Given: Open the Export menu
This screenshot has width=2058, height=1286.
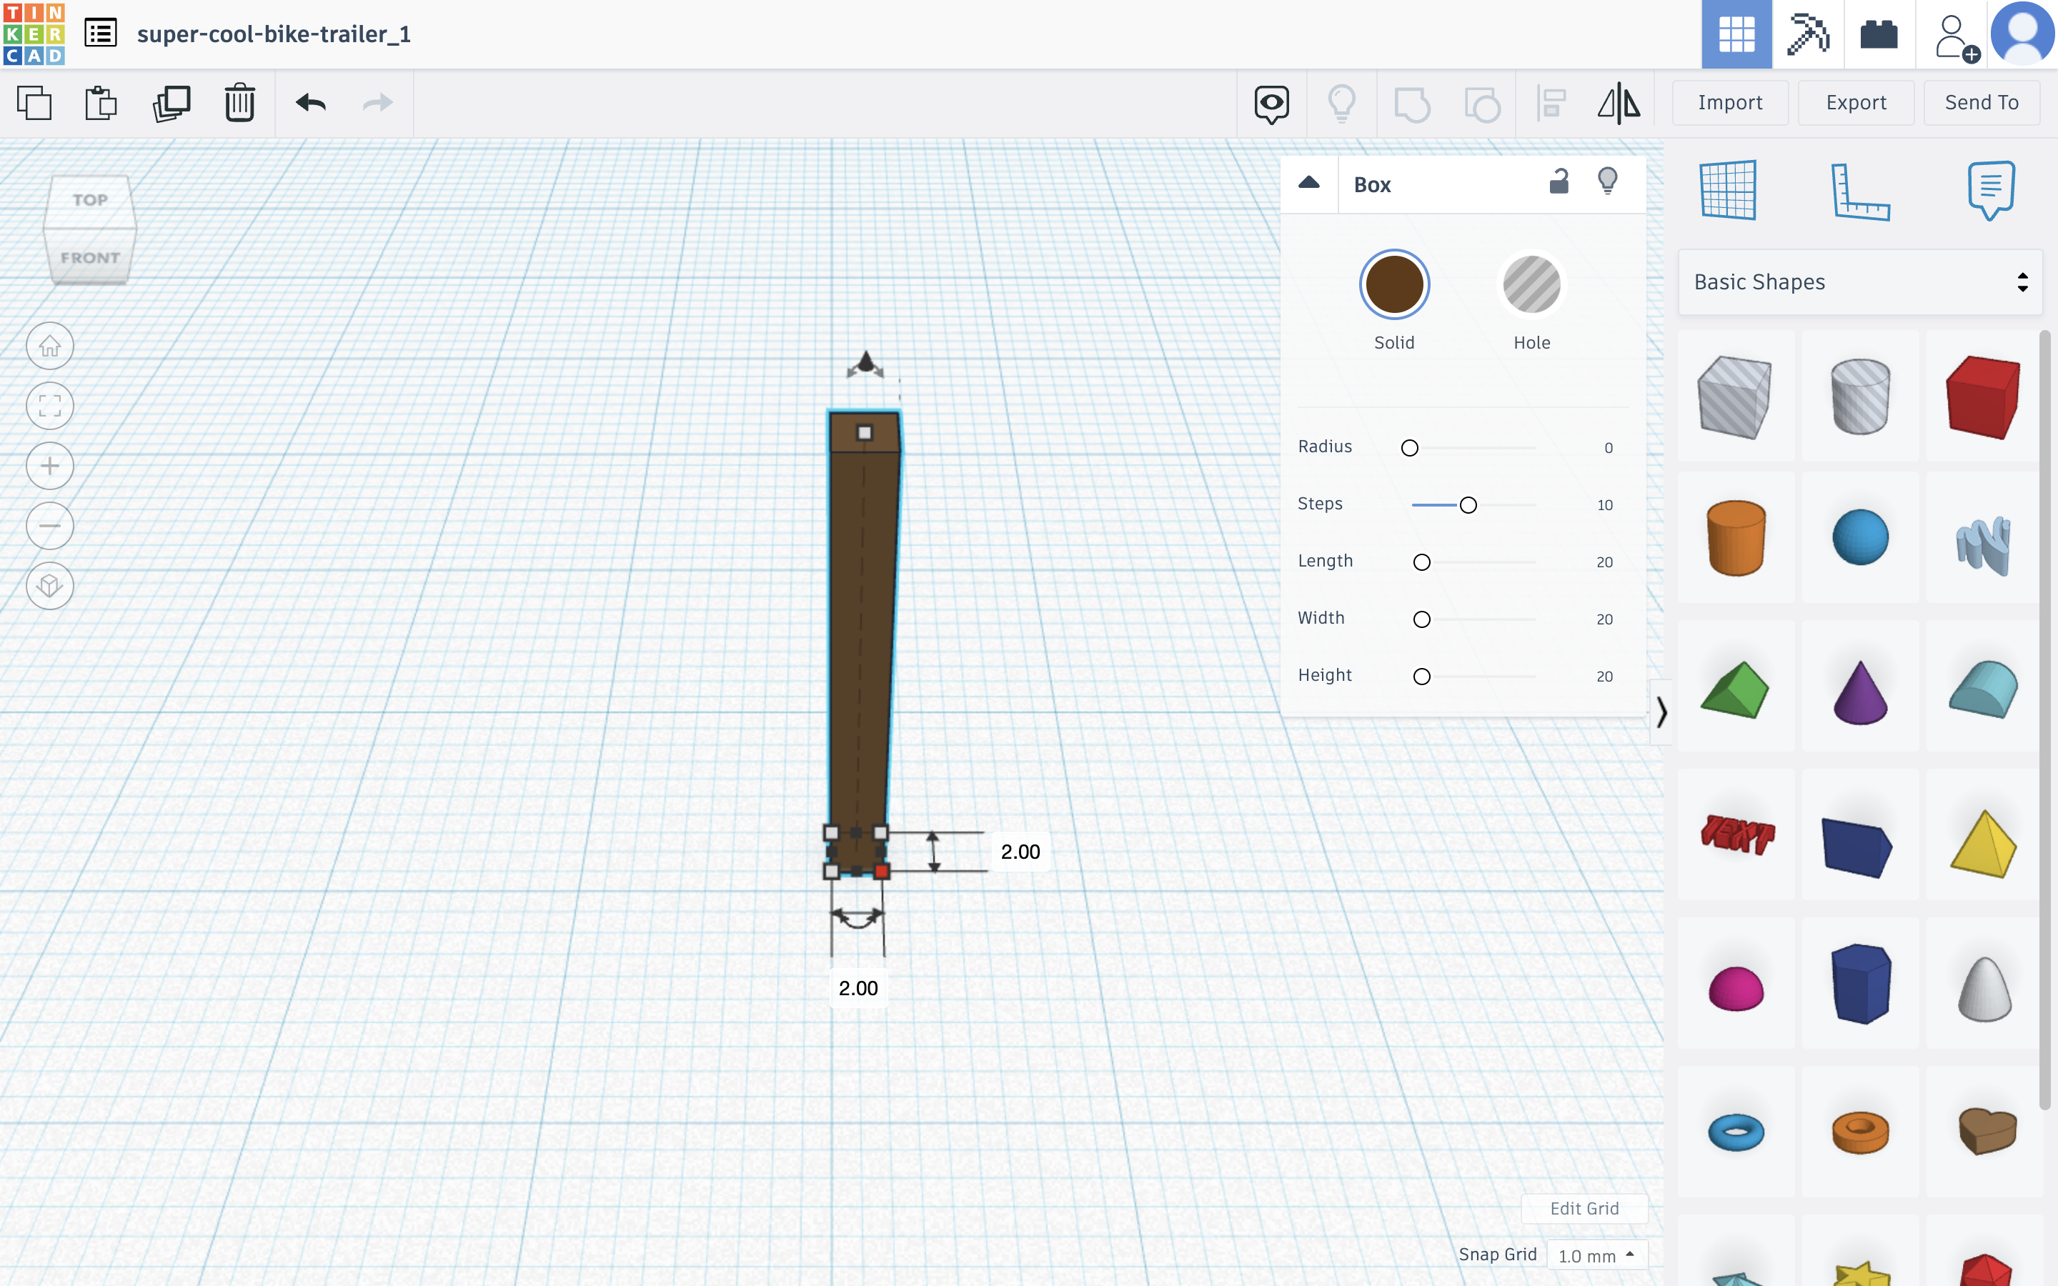Looking at the screenshot, I should pos(1855,103).
